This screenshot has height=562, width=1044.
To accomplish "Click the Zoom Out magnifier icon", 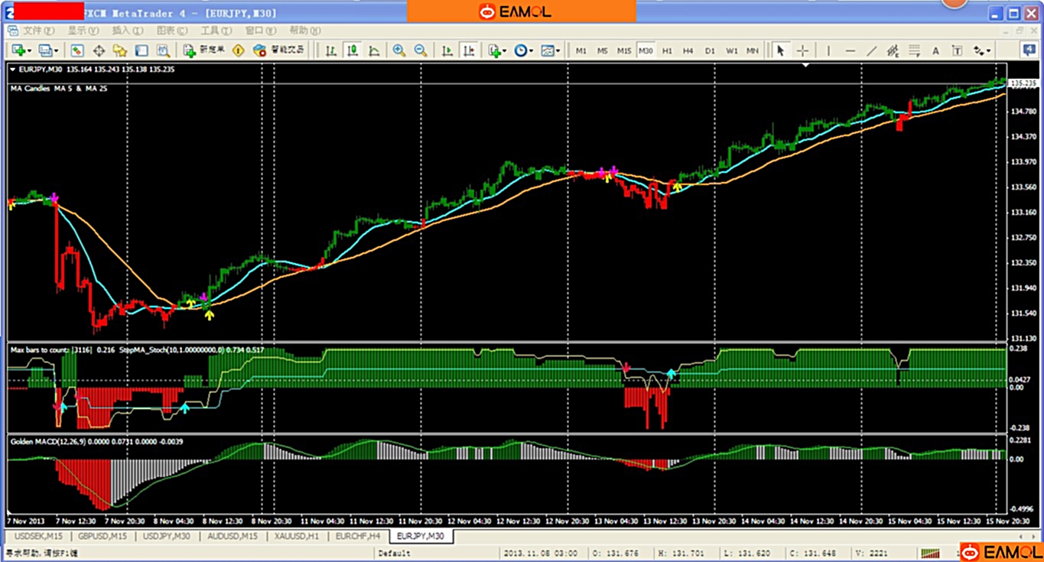I will (x=421, y=50).
